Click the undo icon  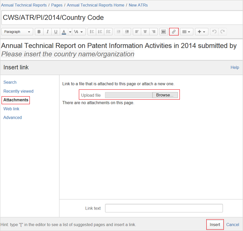coord(214,32)
